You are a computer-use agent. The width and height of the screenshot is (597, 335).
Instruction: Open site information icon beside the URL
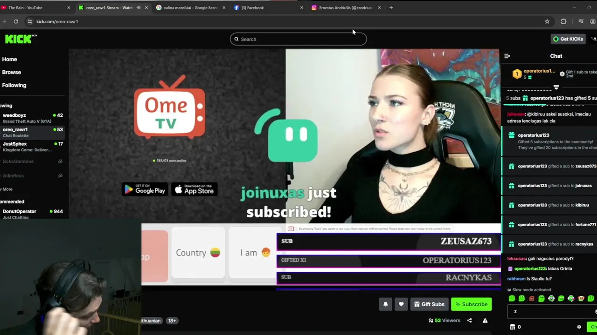[30, 21]
